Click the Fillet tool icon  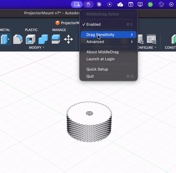[18, 39]
